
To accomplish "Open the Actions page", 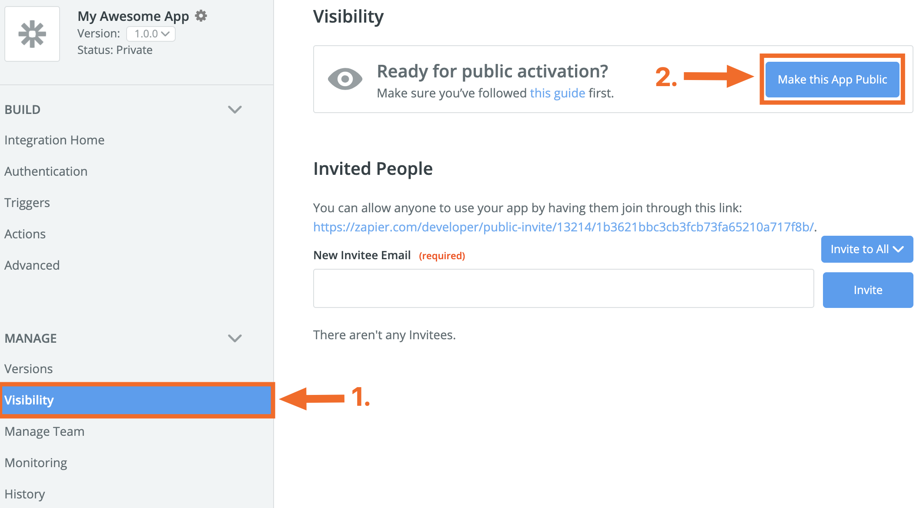I will coord(25,234).
